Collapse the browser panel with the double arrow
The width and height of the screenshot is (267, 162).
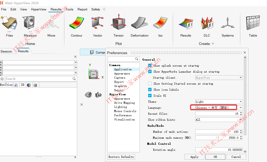pos(75,157)
